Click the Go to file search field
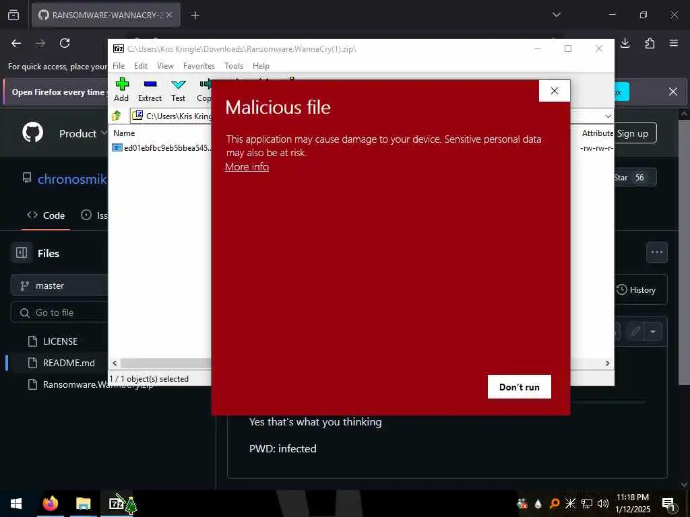Image resolution: width=690 pixels, height=517 pixels. 59,312
